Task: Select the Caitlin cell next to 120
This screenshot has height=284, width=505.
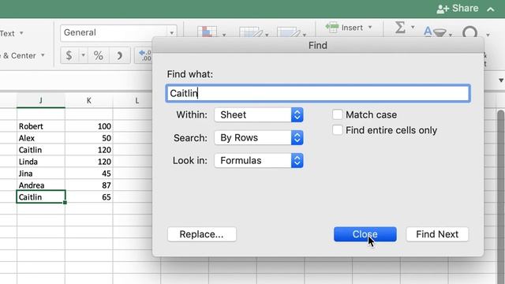Action: coord(41,150)
